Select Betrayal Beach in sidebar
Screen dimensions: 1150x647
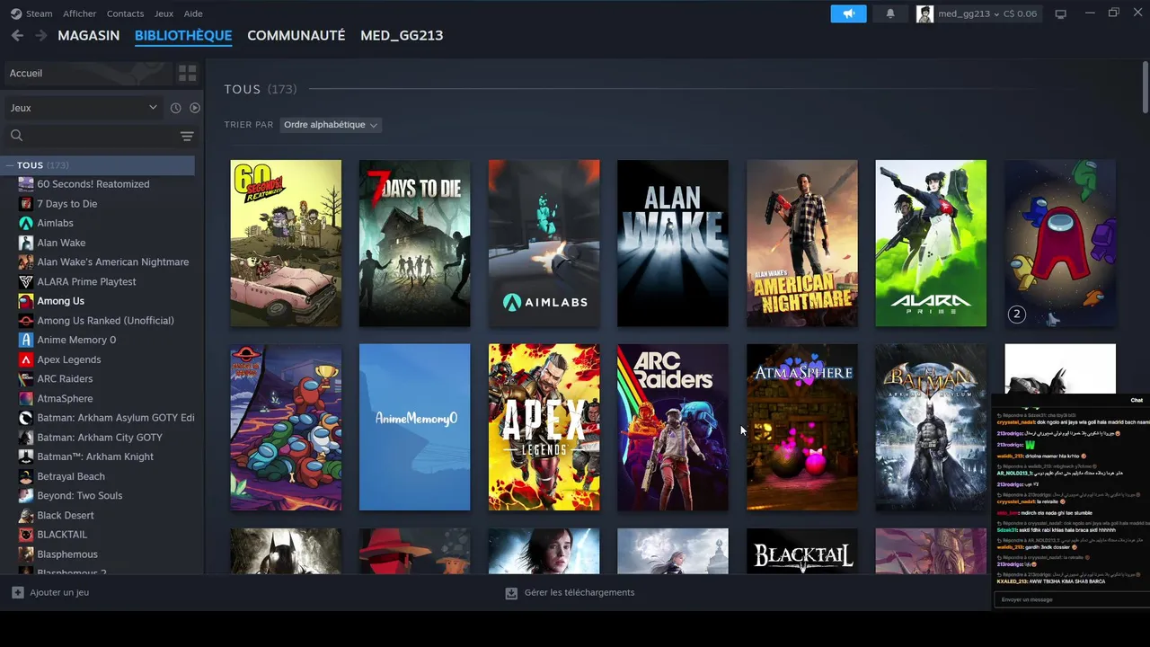coord(71,476)
